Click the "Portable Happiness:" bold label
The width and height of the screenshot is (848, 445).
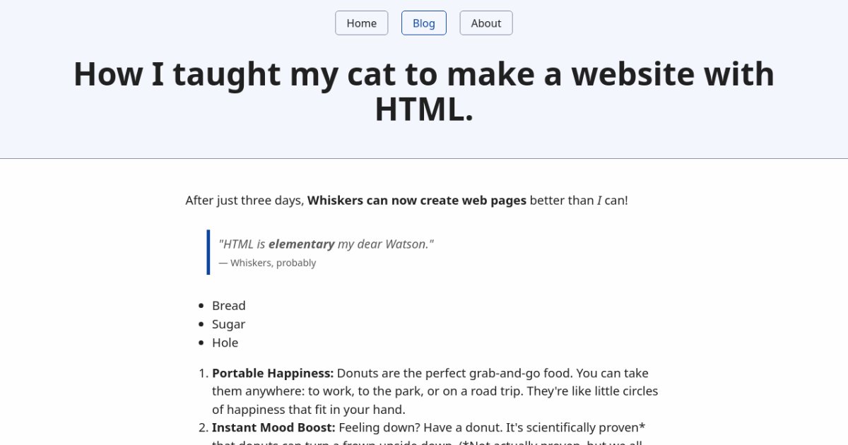pyautogui.click(x=273, y=373)
